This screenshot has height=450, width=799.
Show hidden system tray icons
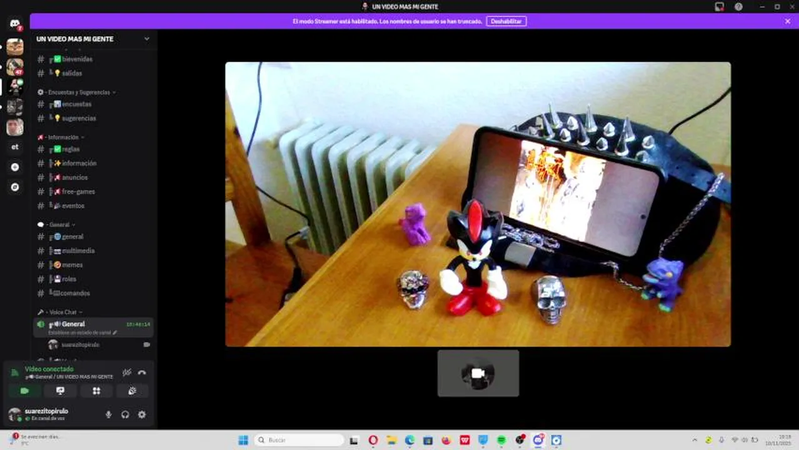click(x=694, y=440)
